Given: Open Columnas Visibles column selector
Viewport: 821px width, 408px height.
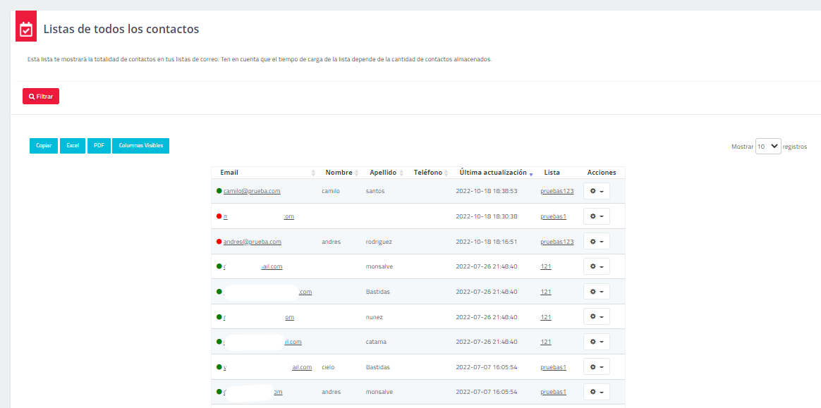Looking at the screenshot, I should coord(141,145).
